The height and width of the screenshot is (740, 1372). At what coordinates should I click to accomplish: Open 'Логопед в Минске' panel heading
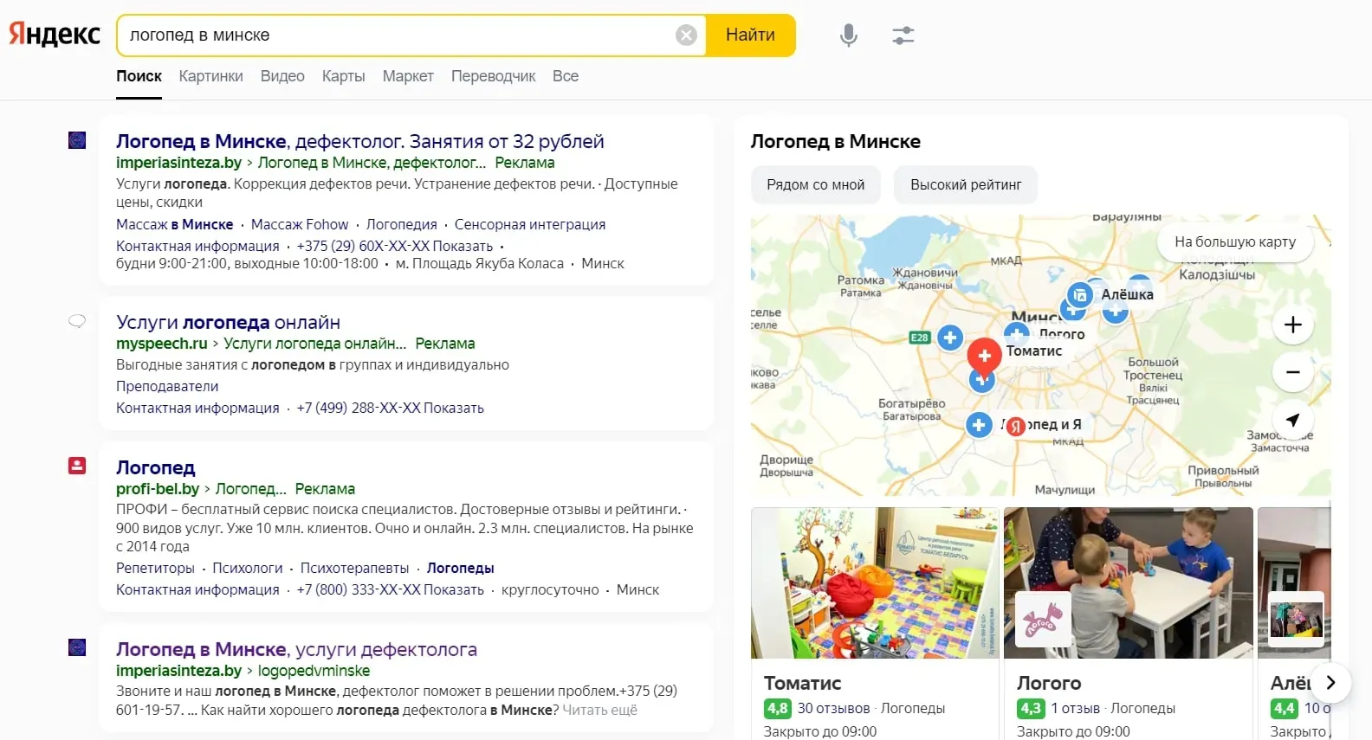[835, 141]
